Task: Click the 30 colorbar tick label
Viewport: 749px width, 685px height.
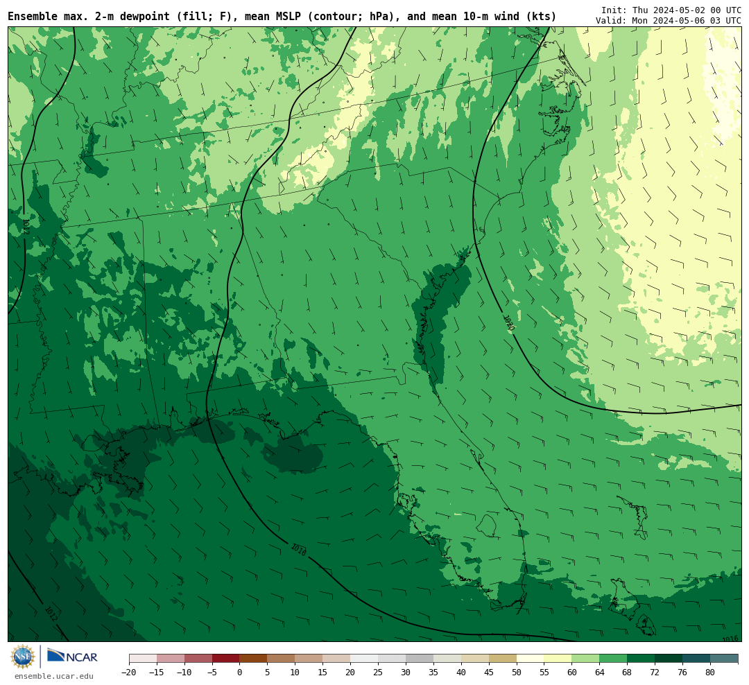Action: [x=406, y=673]
